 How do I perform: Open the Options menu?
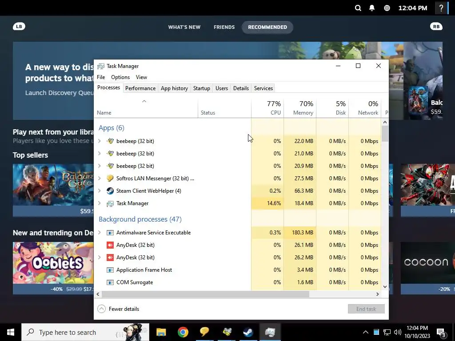pos(120,77)
